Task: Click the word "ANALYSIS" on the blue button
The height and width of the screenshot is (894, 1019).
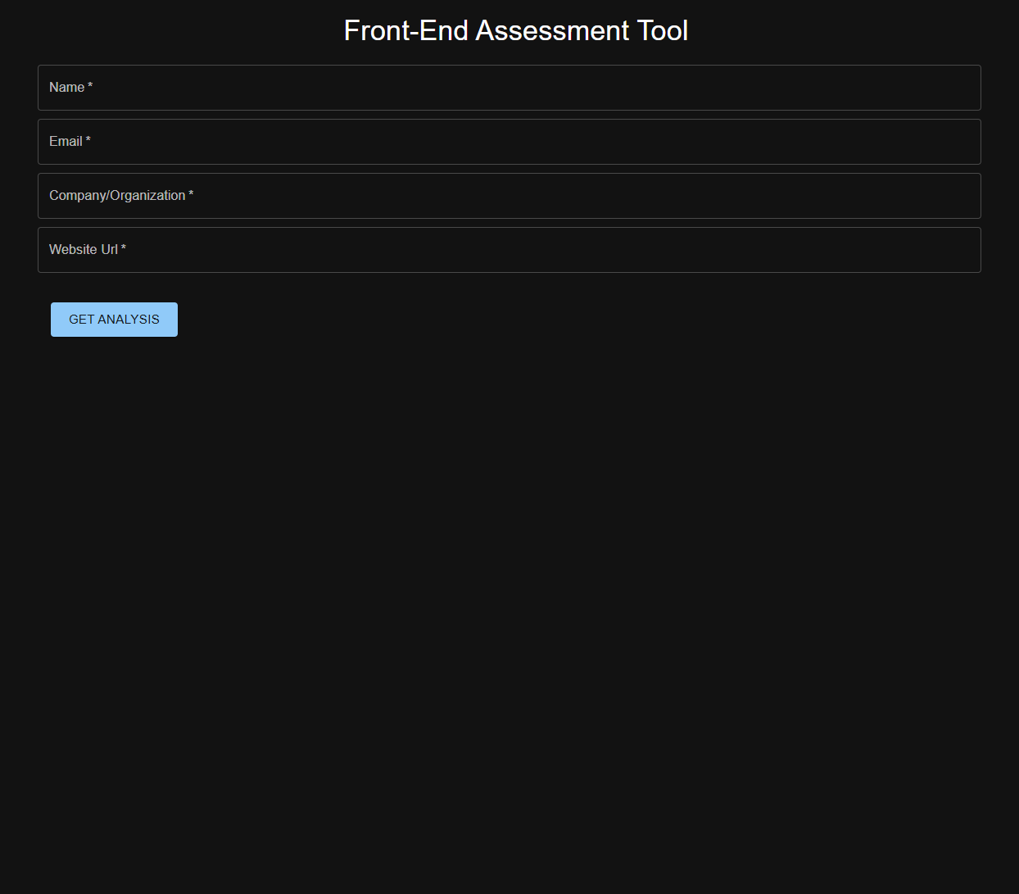Action: [129, 320]
